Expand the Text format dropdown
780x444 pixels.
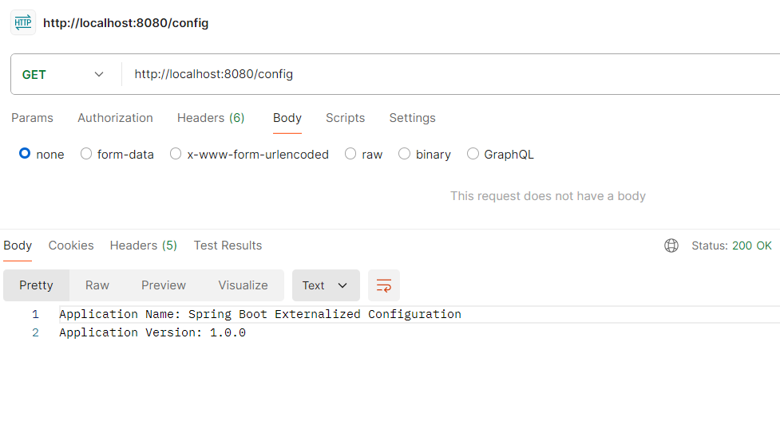325,285
